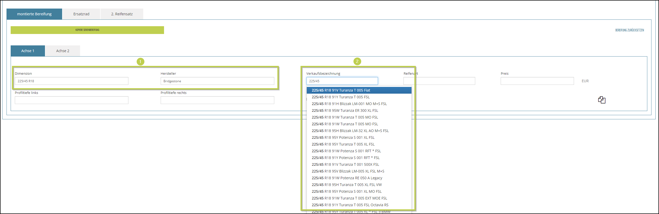
Task: Focus the Hersteller field containing Bridgestone
Action: (x=217, y=81)
